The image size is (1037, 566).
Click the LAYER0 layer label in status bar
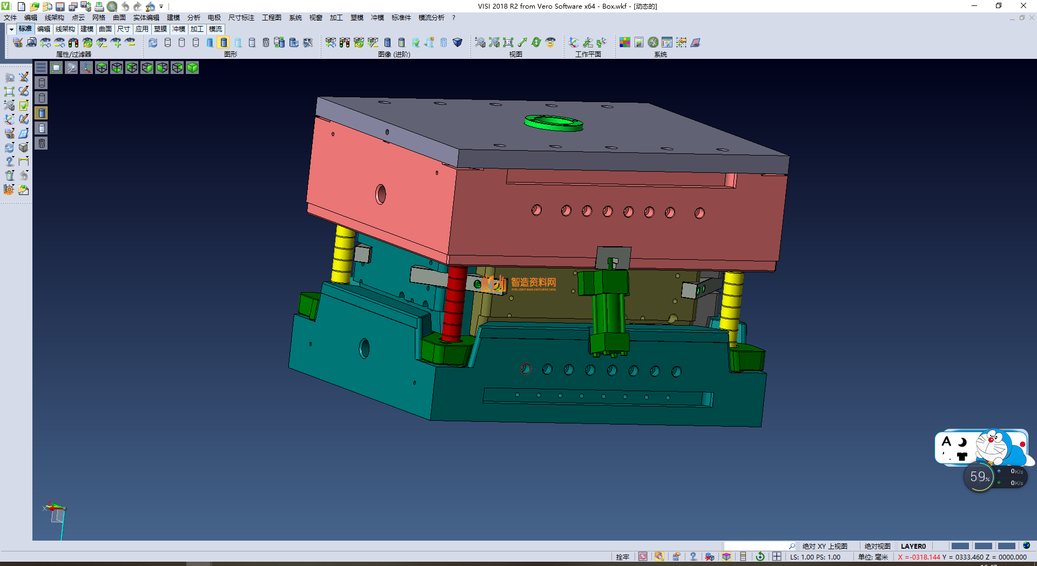tap(913, 546)
